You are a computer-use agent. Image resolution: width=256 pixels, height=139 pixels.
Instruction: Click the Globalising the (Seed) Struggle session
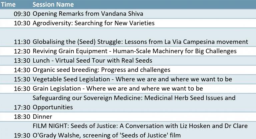(x=140, y=42)
